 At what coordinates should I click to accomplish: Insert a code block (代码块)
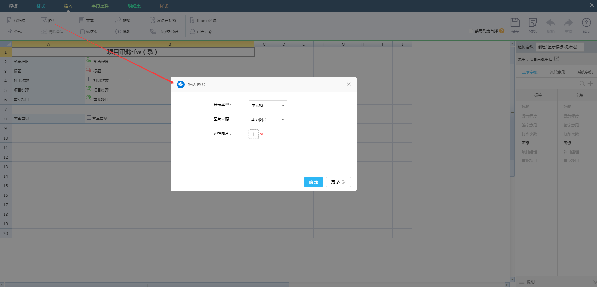pos(17,21)
